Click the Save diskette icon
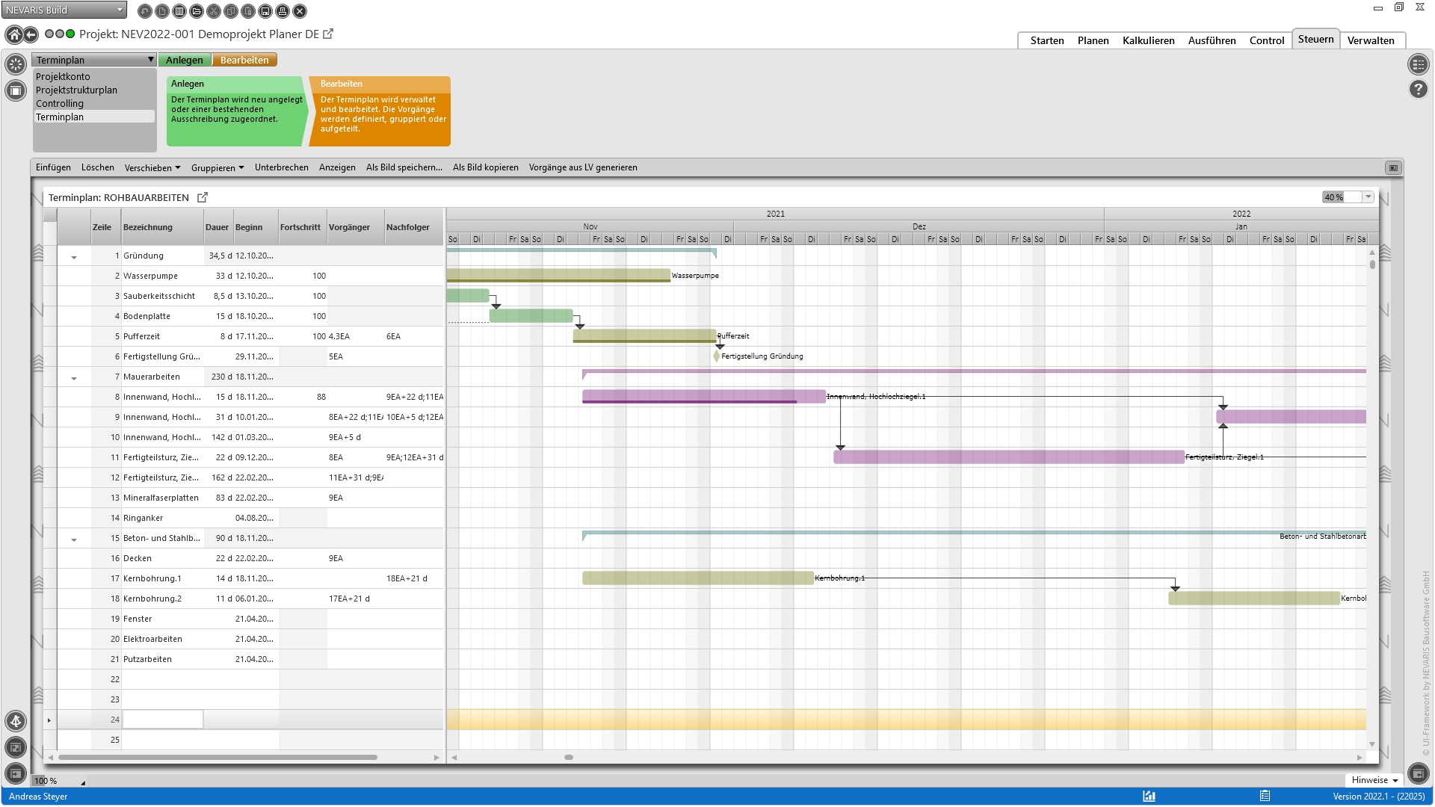 coord(265,11)
